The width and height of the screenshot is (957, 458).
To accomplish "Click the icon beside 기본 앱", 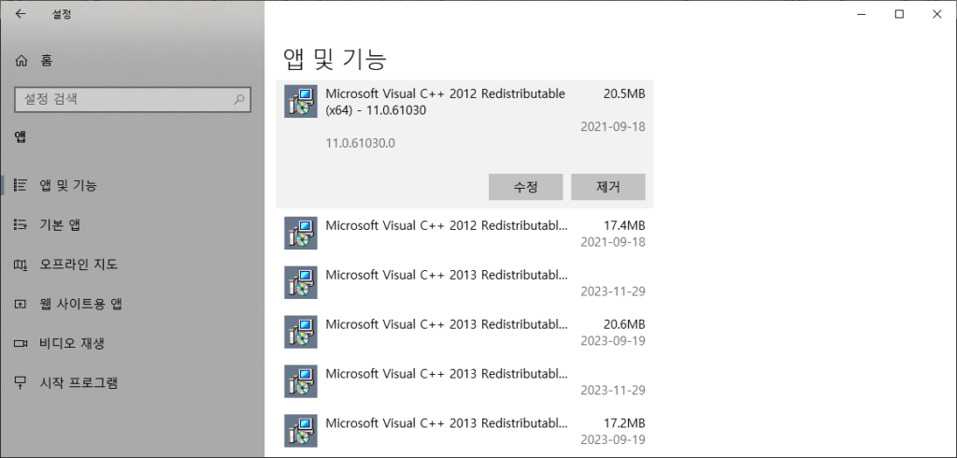I will 21,224.
